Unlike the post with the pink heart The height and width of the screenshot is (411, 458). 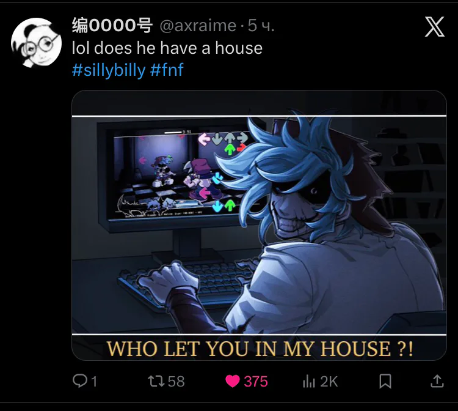coord(233,382)
